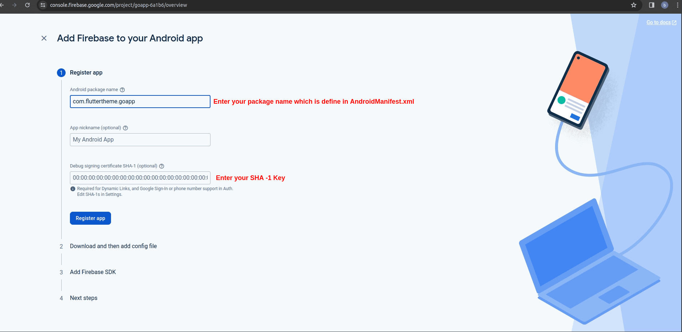Expand step 4 Next steps

[84, 298]
